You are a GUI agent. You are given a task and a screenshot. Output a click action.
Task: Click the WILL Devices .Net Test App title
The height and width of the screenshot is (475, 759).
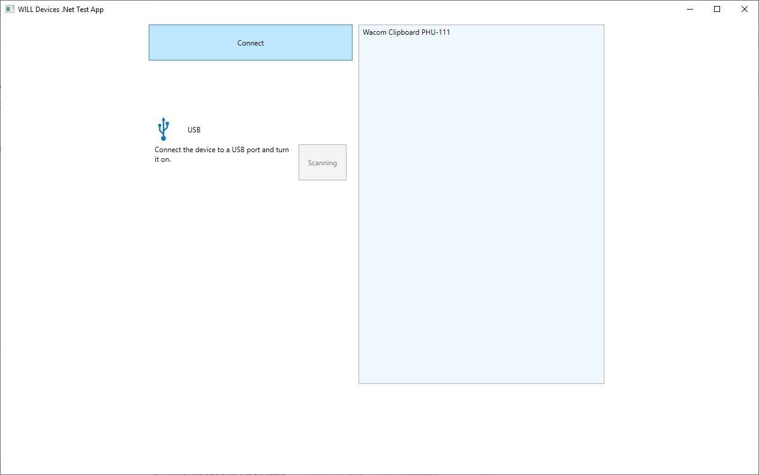point(61,10)
